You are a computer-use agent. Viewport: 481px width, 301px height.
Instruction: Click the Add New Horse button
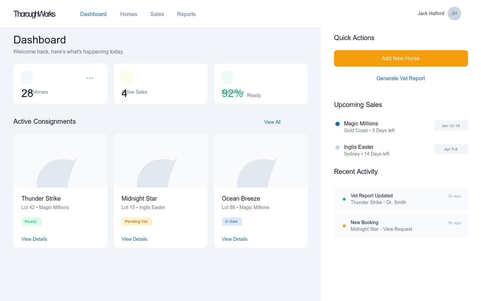coord(400,58)
